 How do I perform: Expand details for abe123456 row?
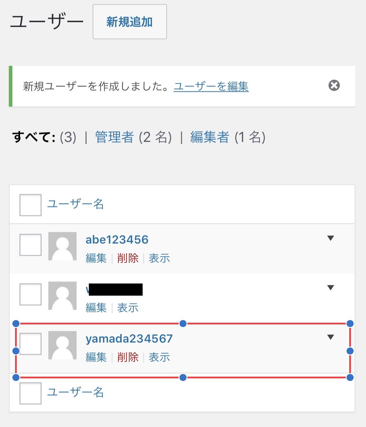331,238
